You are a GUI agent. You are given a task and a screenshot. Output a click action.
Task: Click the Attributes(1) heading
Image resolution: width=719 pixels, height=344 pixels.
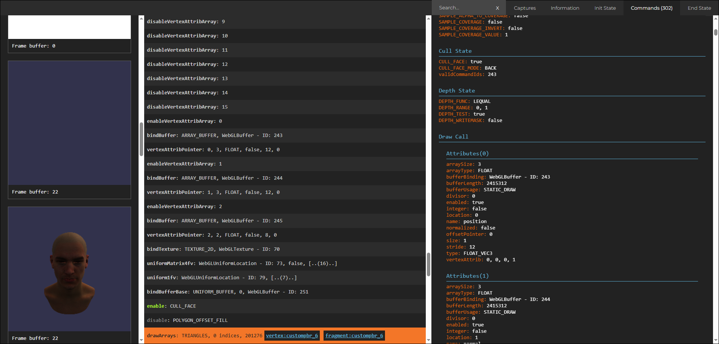(x=467, y=276)
